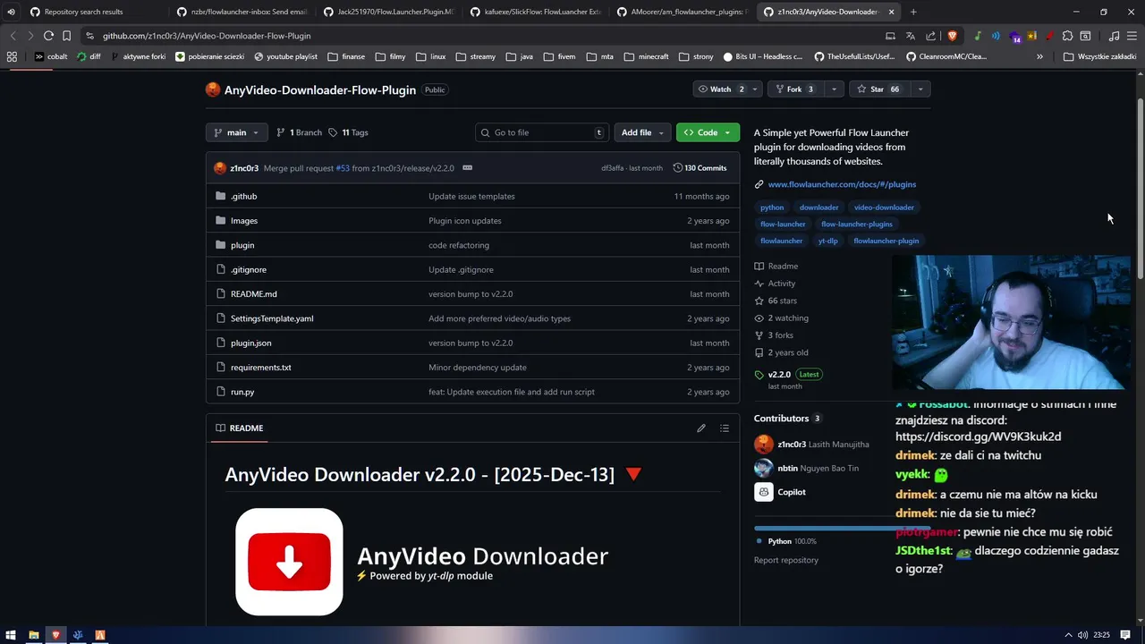Click the Watch button
Image resolution: width=1145 pixels, height=644 pixels.
(x=720, y=89)
